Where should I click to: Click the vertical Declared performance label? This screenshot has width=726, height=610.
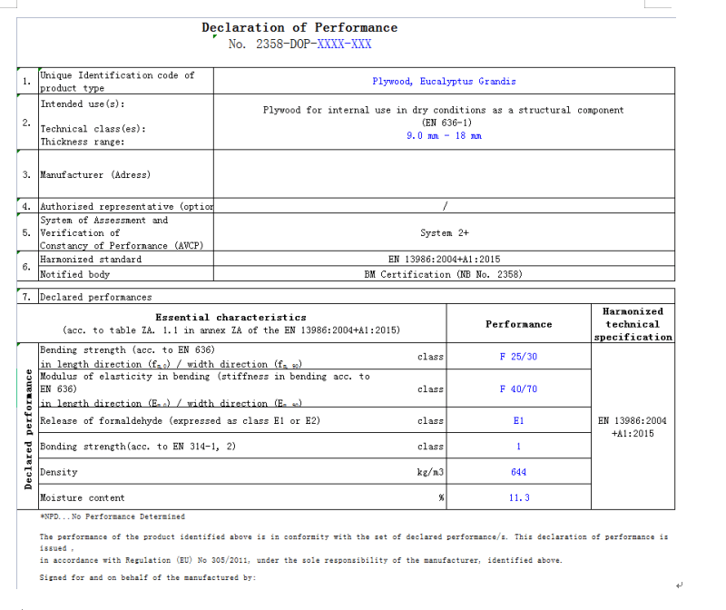coord(28,427)
